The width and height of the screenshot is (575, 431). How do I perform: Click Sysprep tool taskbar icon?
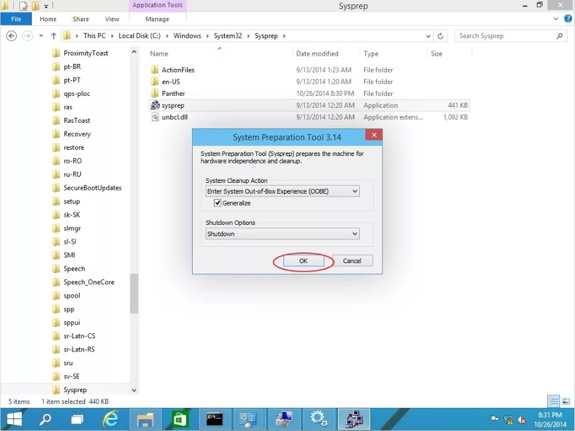tap(353, 419)
